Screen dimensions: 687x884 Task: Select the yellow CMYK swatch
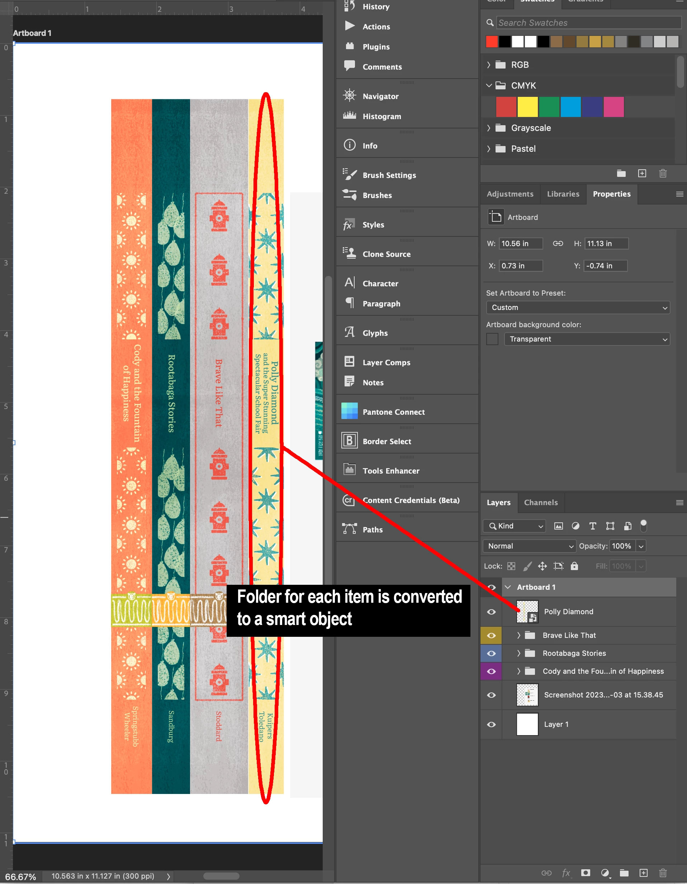[x=527, y=107]
